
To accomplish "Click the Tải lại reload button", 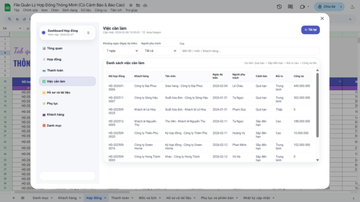I will (310, 30).
